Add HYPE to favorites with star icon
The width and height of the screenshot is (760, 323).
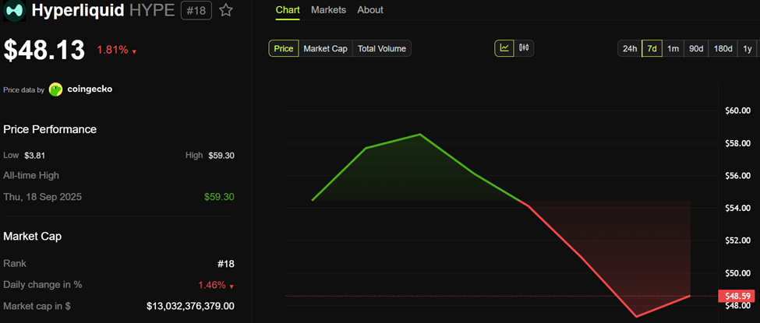225,11
